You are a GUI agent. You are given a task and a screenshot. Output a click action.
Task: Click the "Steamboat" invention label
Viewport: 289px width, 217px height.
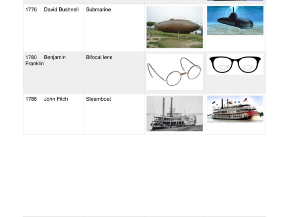point(98,99)
